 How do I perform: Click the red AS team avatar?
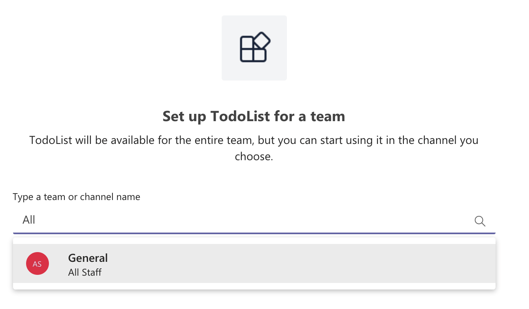tap(37, 263)
